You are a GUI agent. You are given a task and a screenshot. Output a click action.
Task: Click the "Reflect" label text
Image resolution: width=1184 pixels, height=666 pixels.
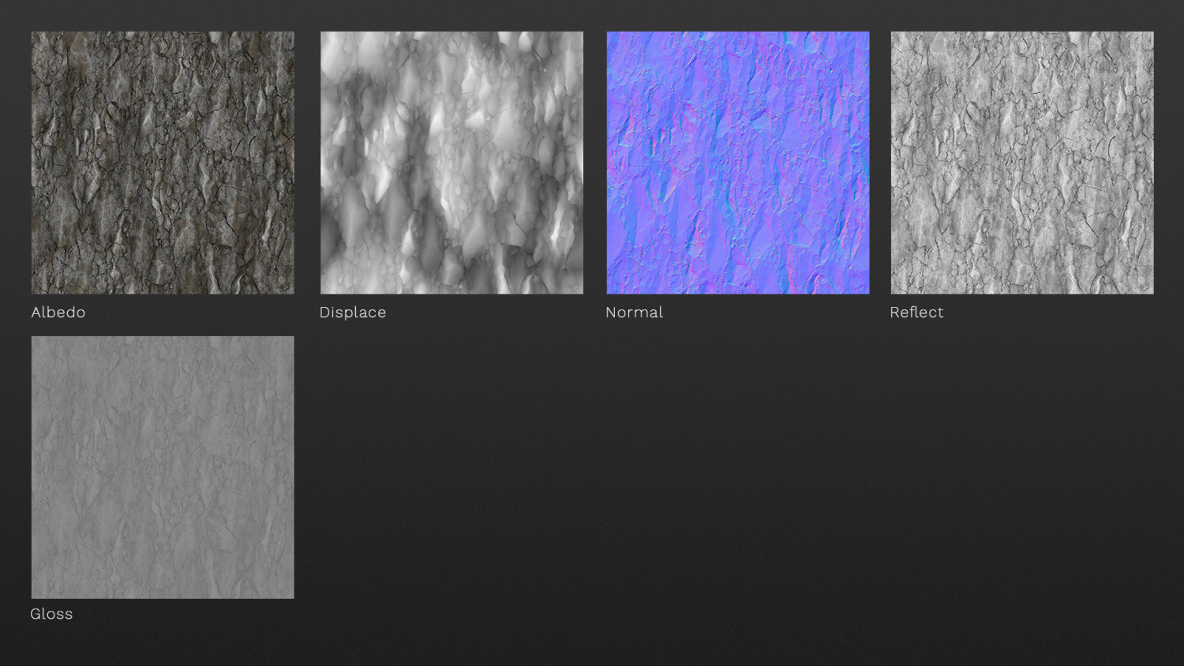point(916,312)
